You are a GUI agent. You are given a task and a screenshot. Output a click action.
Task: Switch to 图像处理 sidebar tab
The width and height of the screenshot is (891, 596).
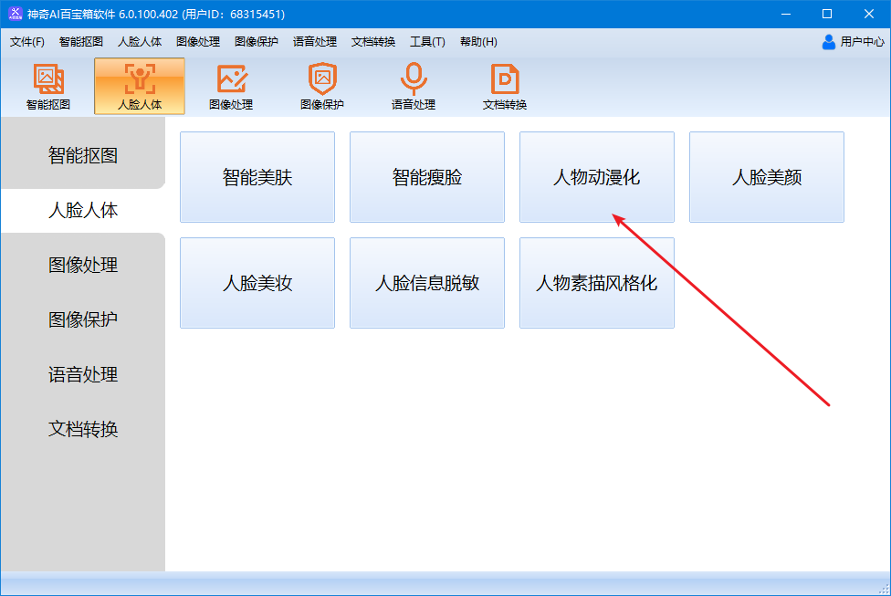pyautogui.click(x=83, y=265)
